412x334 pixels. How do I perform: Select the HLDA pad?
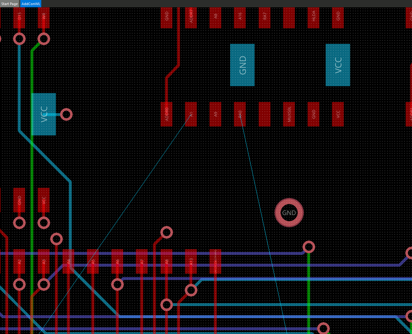313,18
